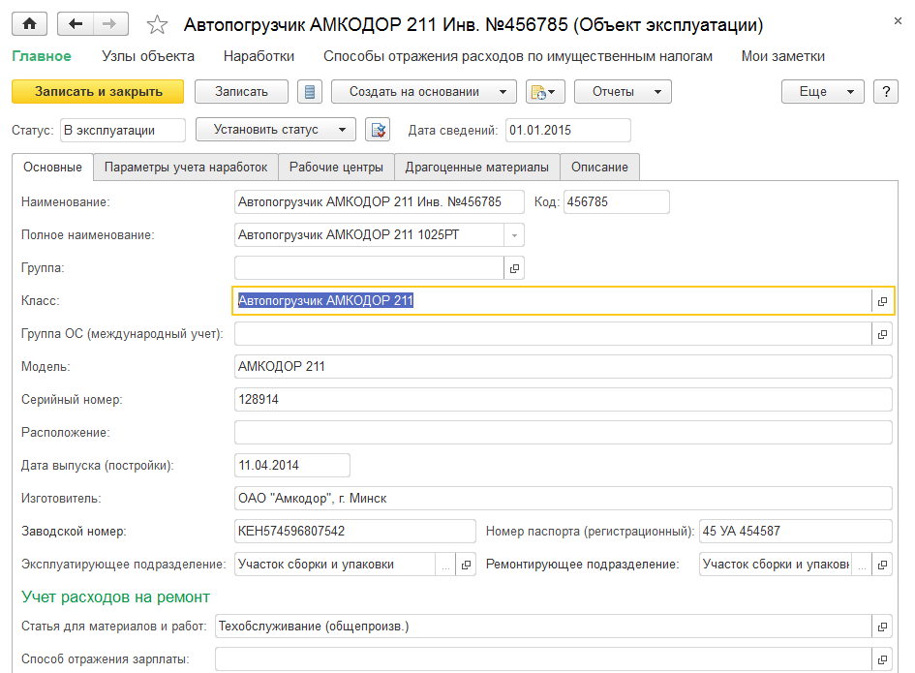Expand the Создать на основании dropdown
This screenshot has width=915, height=673.
[x=423, y=92]
